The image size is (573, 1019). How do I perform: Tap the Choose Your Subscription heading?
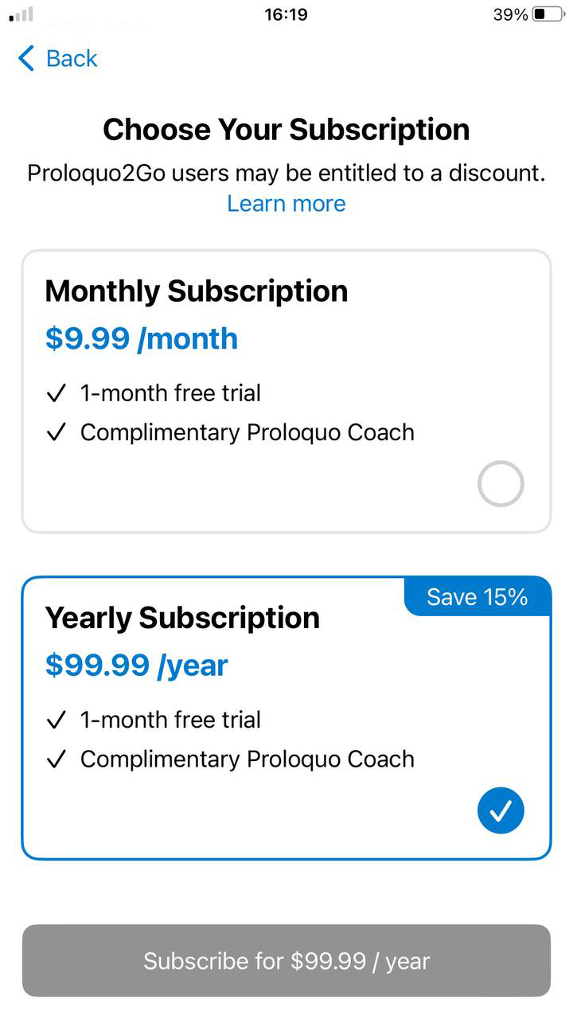pyautogui.click(x=286, y=129)
